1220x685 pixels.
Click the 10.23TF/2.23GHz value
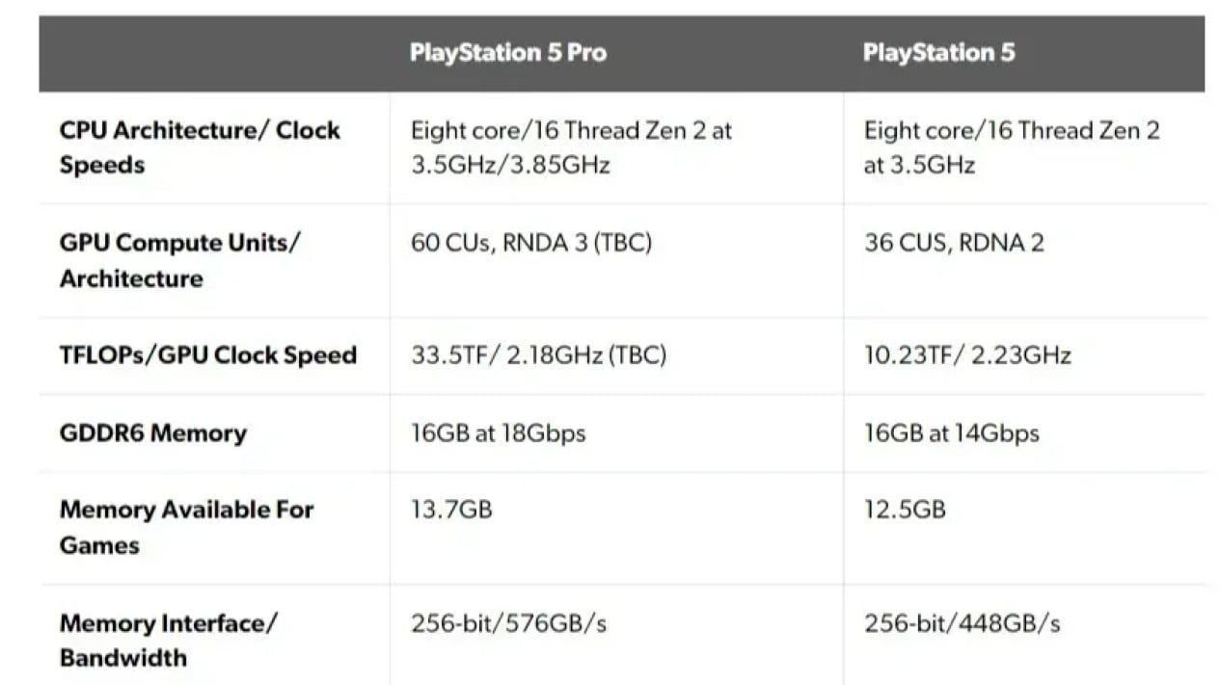[967, 356]
